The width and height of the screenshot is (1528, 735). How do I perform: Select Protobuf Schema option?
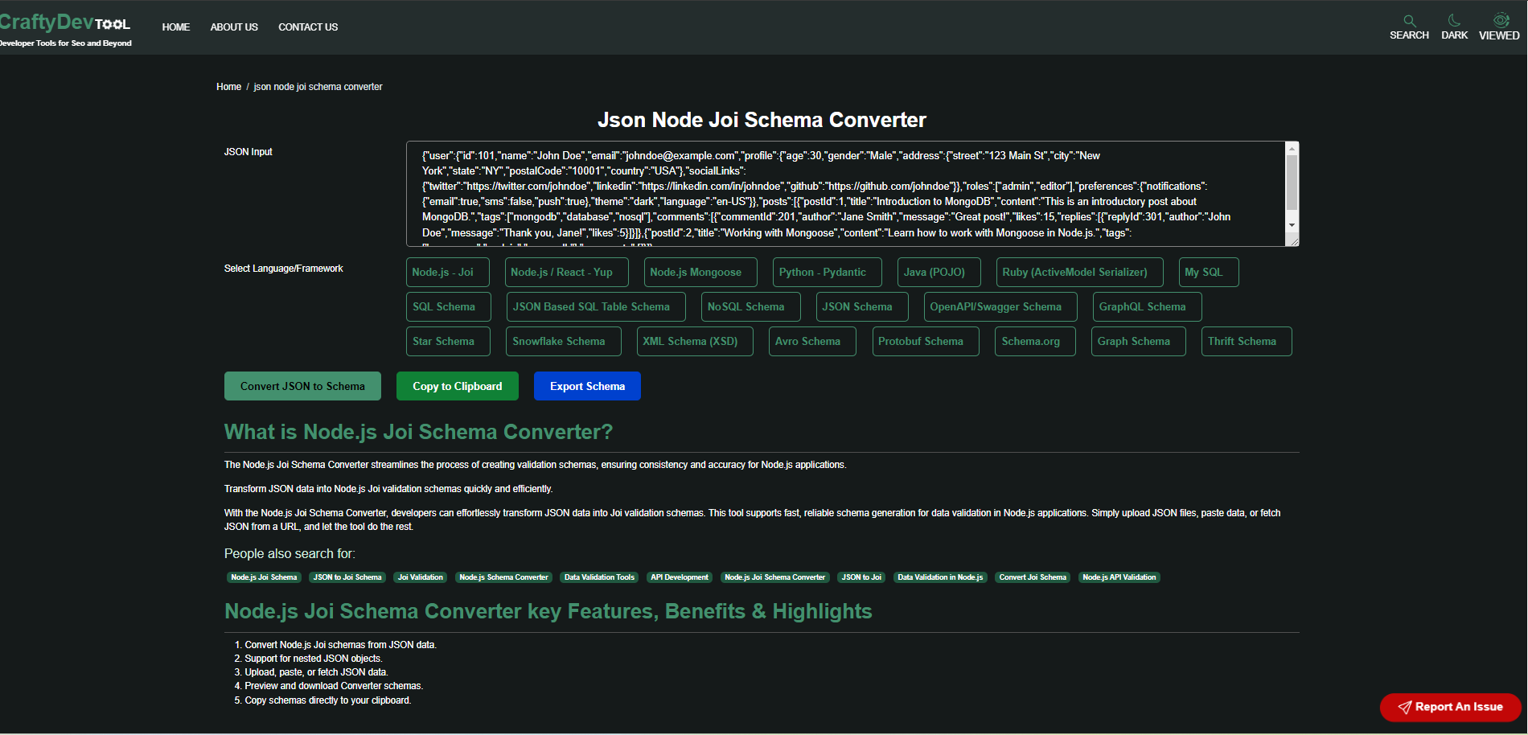pos(926,342)
